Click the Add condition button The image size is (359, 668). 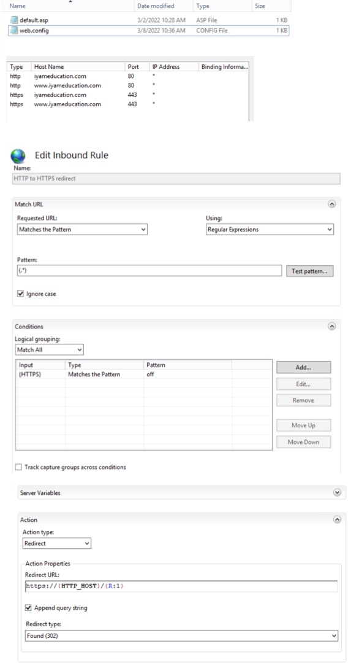[x=303, y=367]
